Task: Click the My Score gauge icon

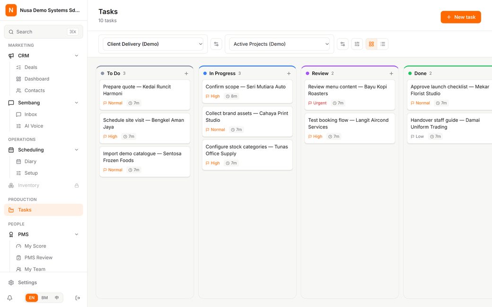Action: pyautogui.click(x=18, y=246)
